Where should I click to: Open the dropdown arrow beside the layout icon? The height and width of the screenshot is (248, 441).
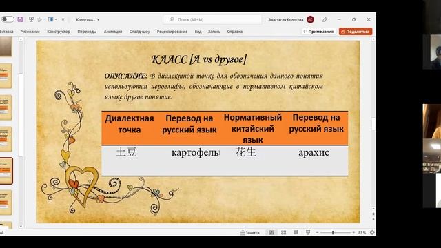point(56,19)
